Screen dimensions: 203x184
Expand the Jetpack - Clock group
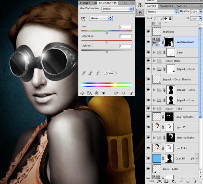coord(154,90)
